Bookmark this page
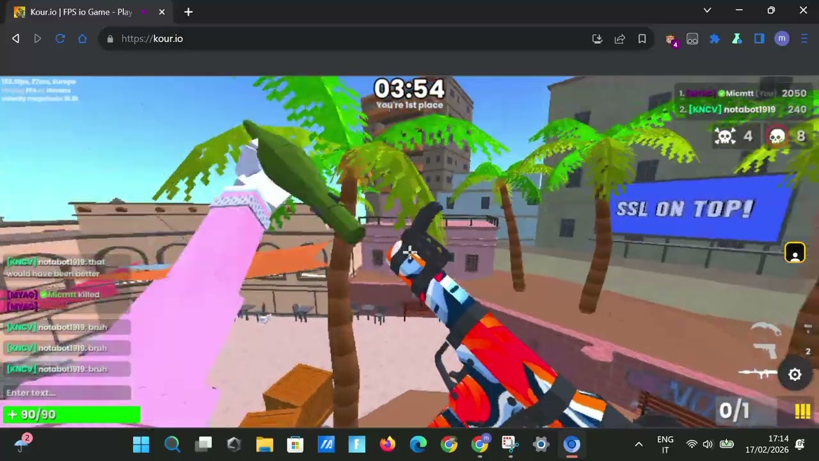The image size is (819, 461). [x=642, y=39]
